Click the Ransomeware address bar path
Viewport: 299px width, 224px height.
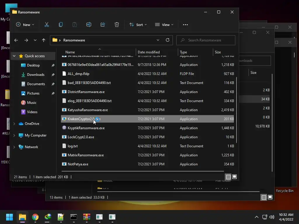pyautogui.click(x=74, y=40)
